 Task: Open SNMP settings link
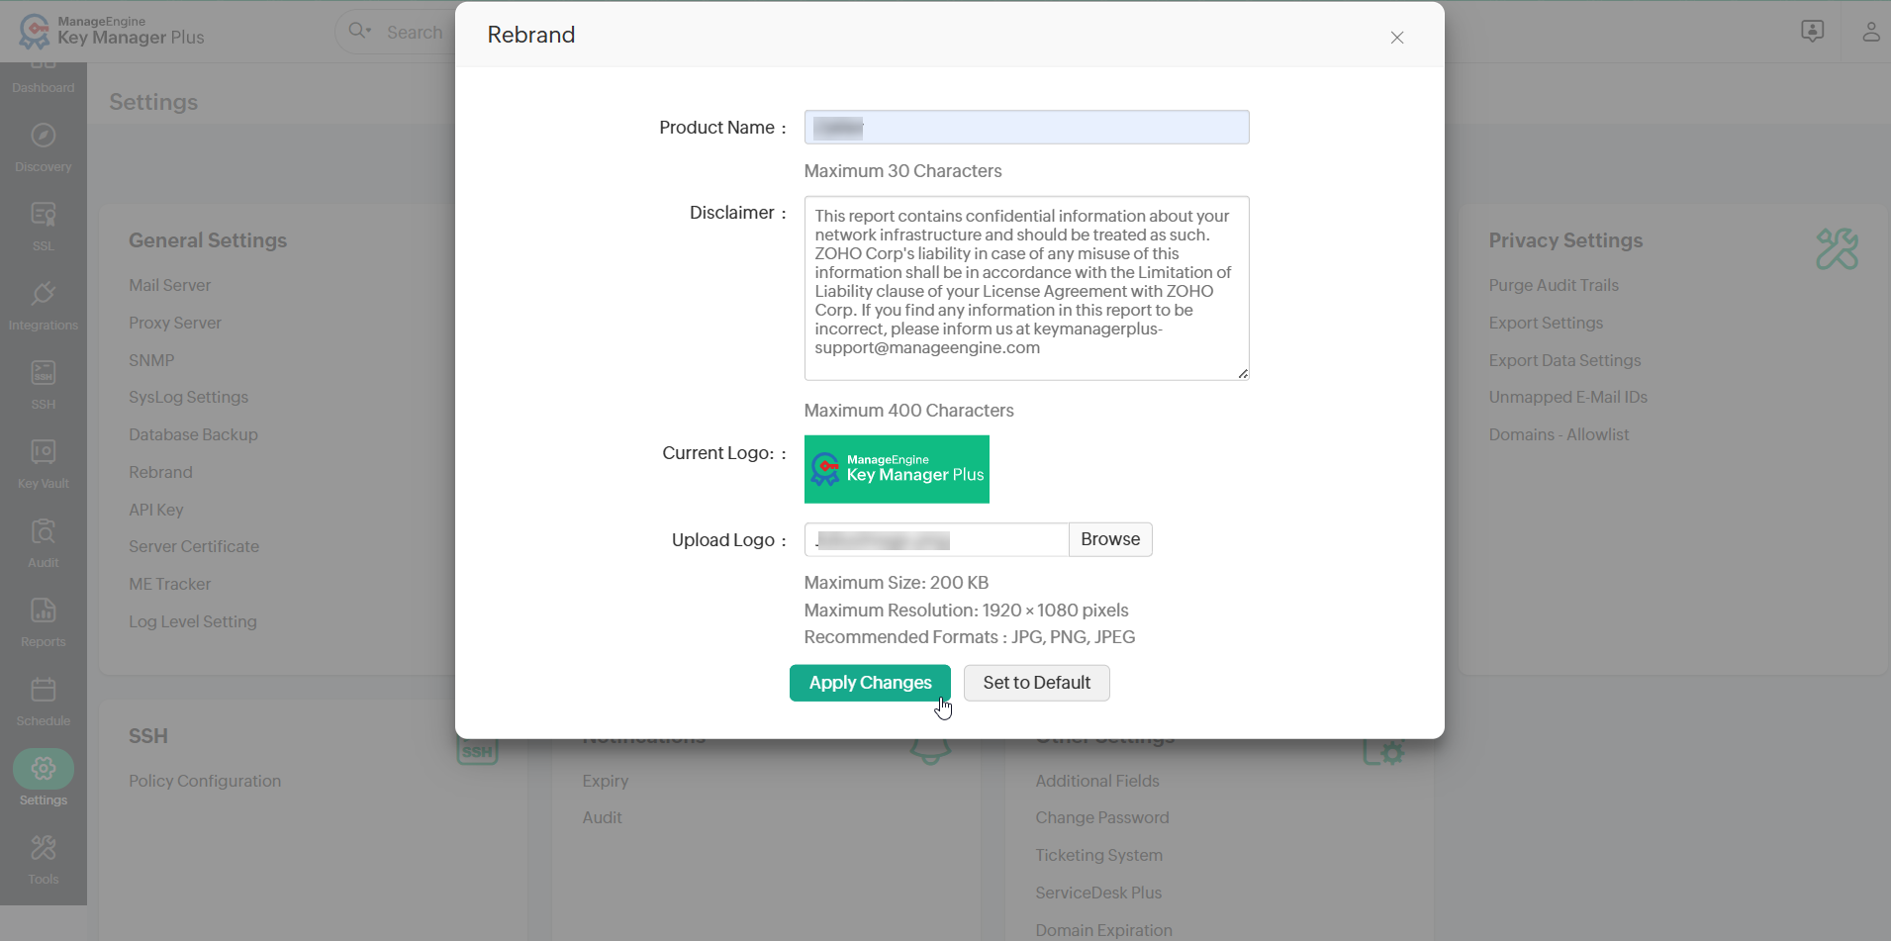(x=151, y=360)
